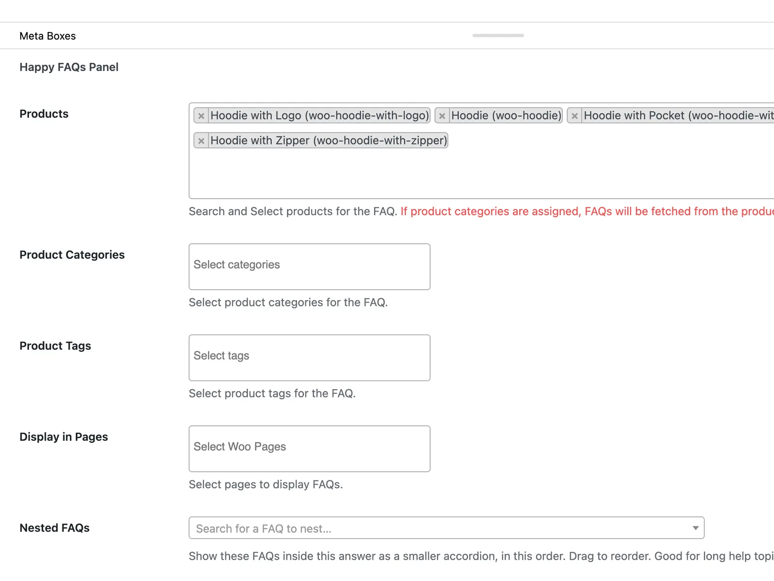Click the Meta Boxes drag handle bar
The image size is (774, 581).
498,35
